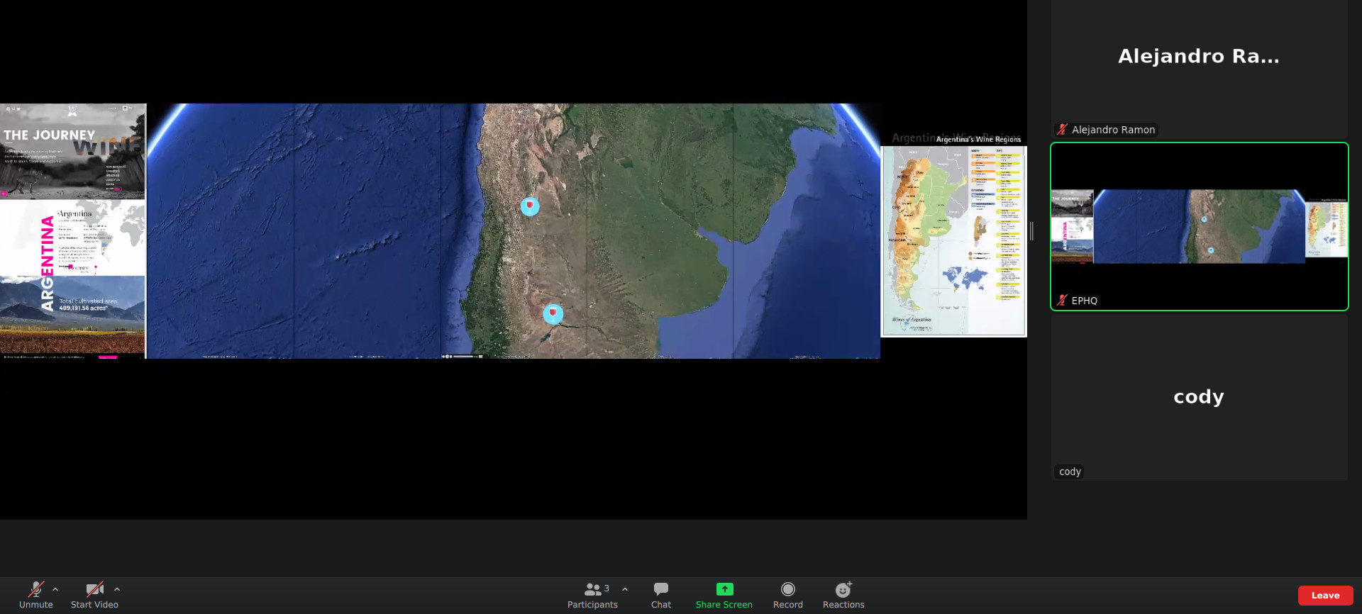Open video options arrow next to Start Video

coord(117,589)
